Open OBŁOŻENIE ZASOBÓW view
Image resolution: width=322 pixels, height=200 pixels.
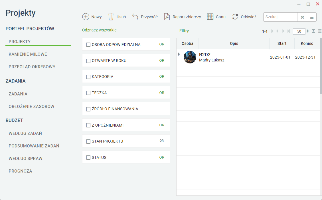pos(31,106)
